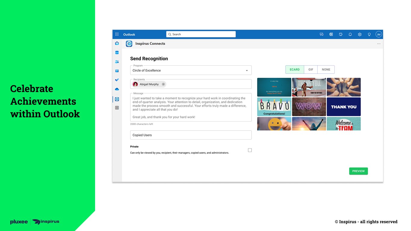Open the My Day calendar-check icon
Screen dimensions: 411x231
coord(341,34)
